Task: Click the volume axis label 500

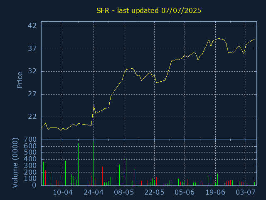Action: tap(30, 152)
